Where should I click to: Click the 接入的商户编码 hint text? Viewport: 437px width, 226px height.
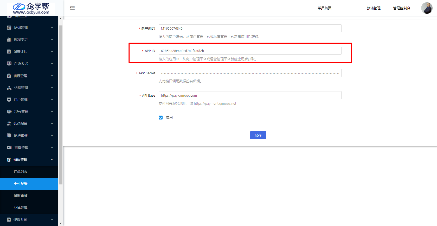click(x=210, y=37)
